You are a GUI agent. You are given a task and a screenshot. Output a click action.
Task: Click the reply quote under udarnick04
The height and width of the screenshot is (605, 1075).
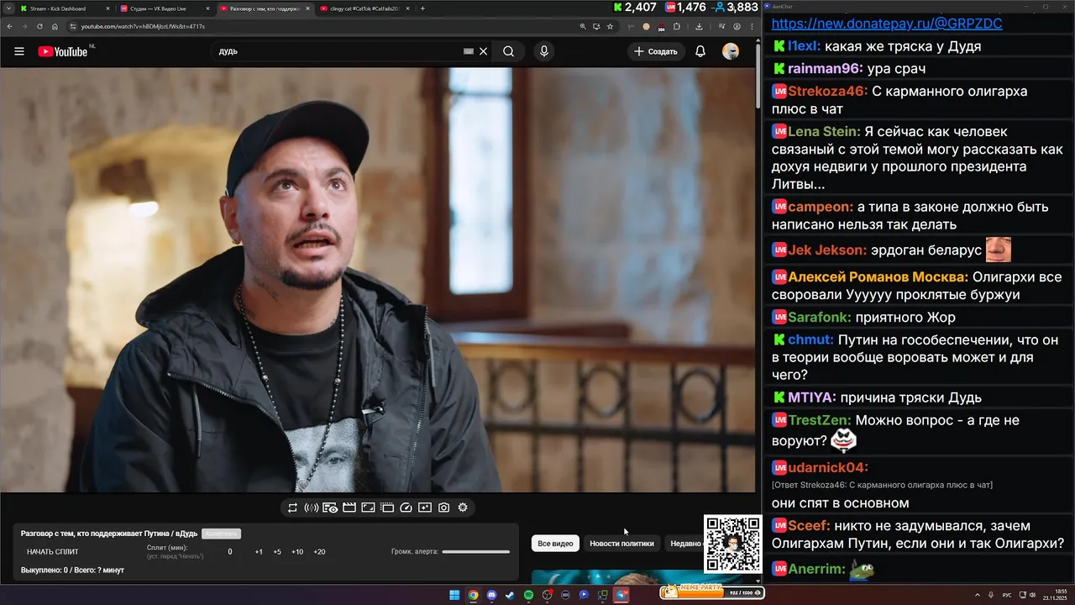(882, 485)
